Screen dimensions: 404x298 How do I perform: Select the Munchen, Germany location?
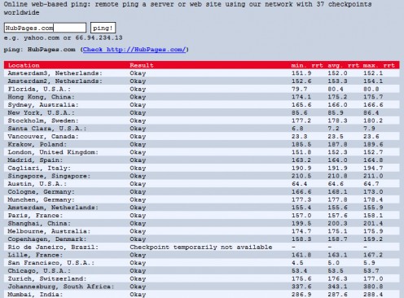click(x=41, y=199)
